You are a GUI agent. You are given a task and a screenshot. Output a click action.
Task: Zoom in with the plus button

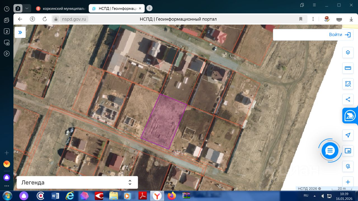[348, 182]
